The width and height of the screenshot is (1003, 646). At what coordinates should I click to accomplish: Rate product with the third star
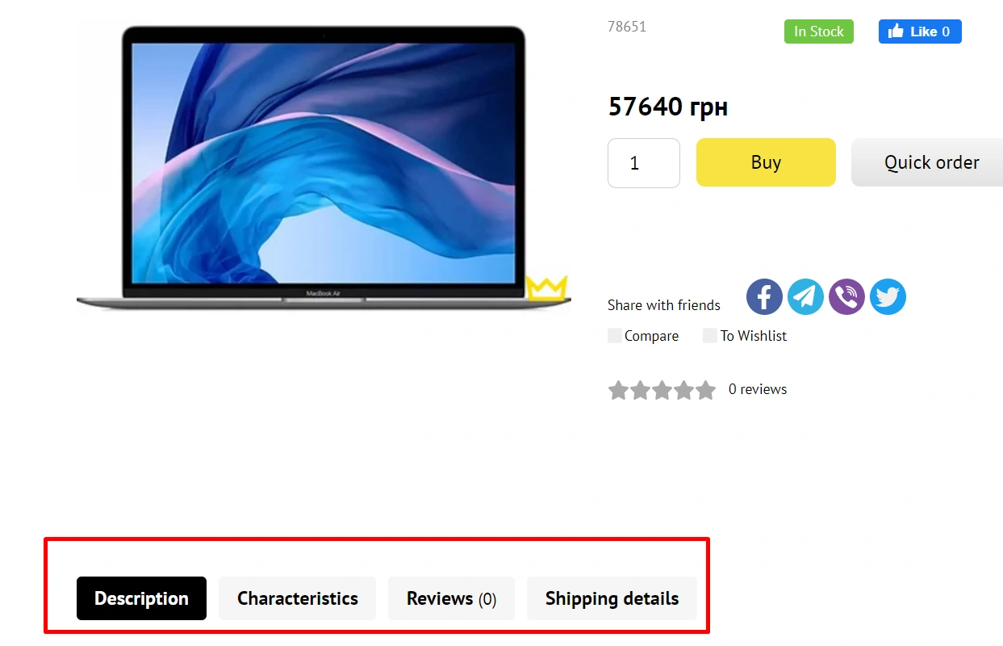click(x=662, y=391)
